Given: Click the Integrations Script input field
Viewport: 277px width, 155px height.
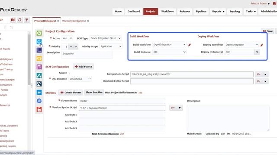Looking at the screenshot, I should click(x=192, y=74).
